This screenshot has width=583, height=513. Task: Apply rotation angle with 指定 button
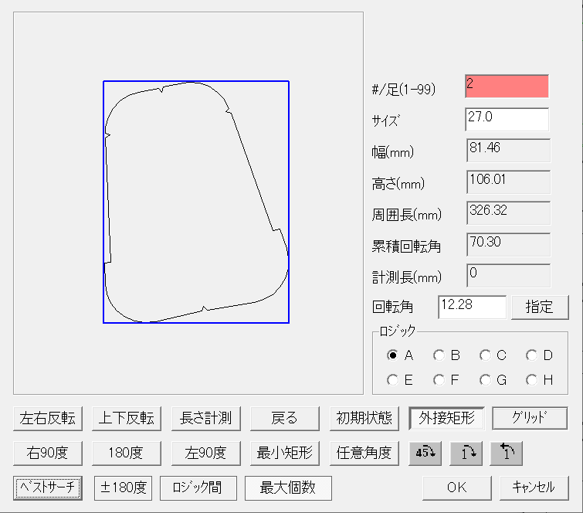pos(540,307)
